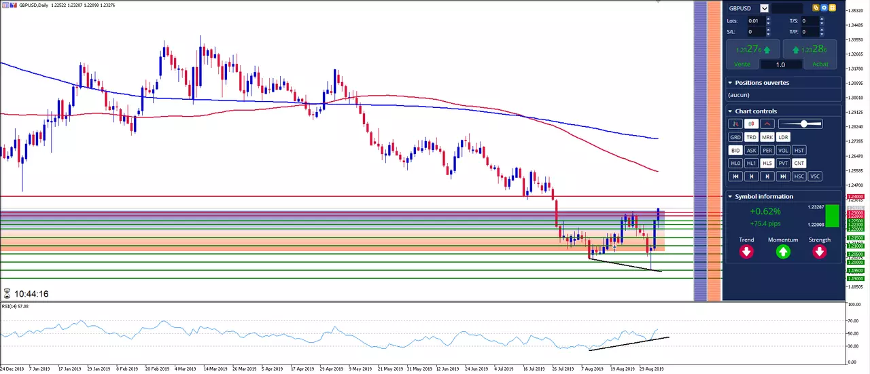
Task: Toggle the PER option
Action: click(x=767, y=151)
